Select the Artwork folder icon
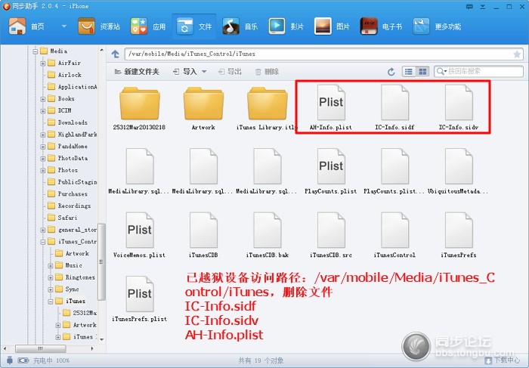This screenshot has width=529, height=368. (203, 108)
